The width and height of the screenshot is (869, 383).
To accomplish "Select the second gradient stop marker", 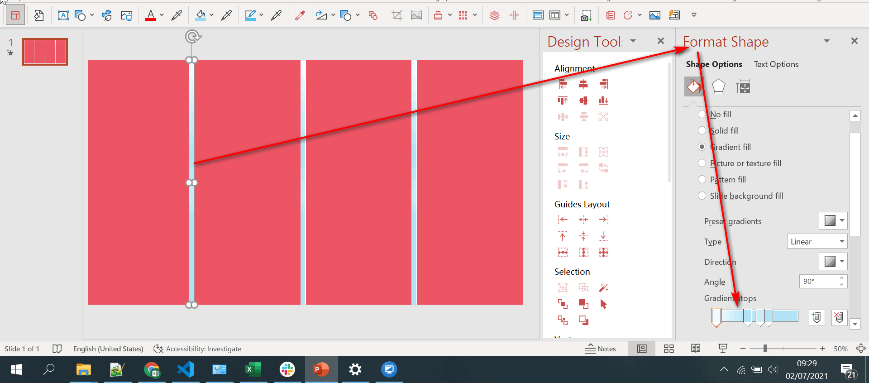I will pyautogui.click(x=748, y=317).
